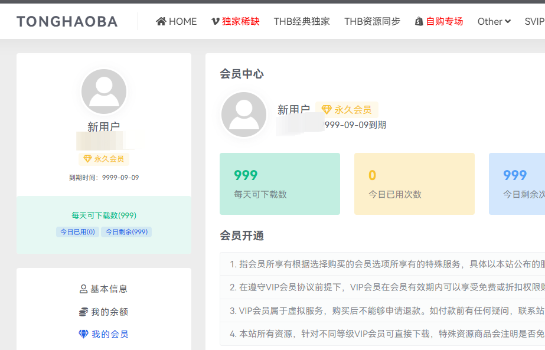Click the TONGHAOBA site logo
Screen dimensions: 545x350
point(67,22)
